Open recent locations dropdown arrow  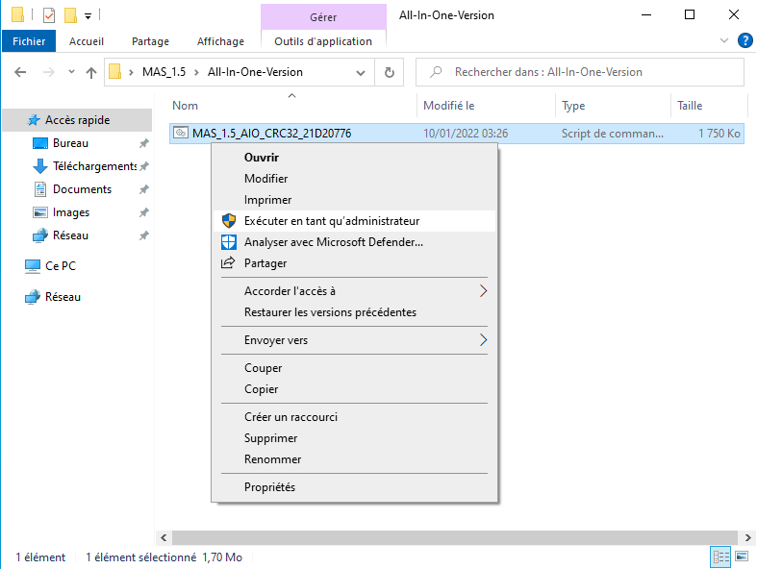[x=71, y=72]
